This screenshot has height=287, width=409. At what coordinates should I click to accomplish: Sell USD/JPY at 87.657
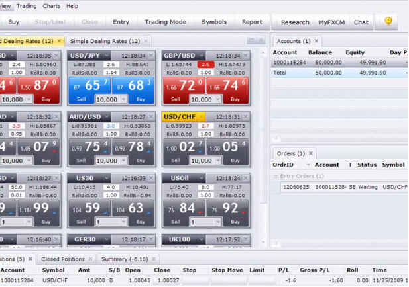click(89, 91)
